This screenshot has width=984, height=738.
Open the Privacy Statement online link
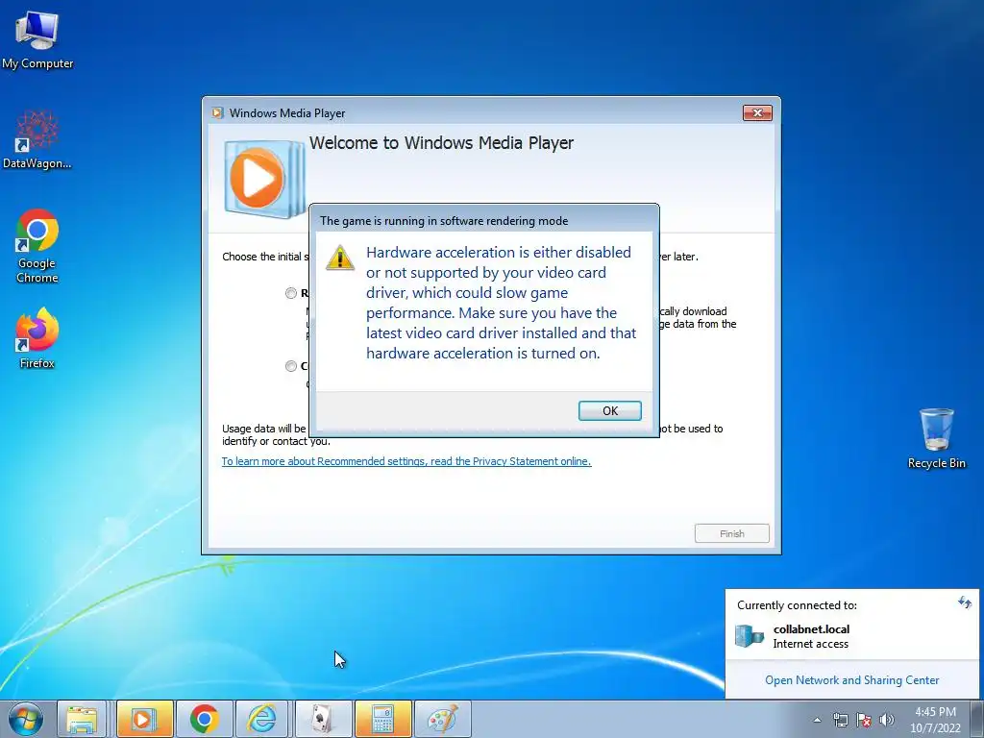[406, 461]
